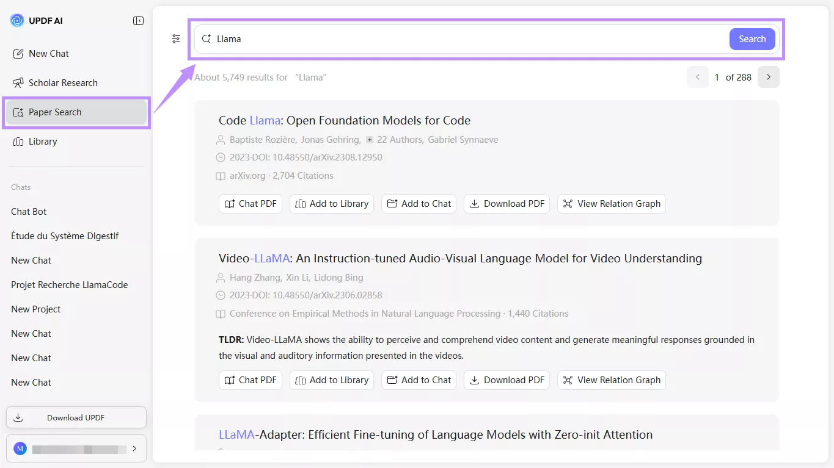Click the download icon next to Download UPDF
834x468 pixels.
18,417
